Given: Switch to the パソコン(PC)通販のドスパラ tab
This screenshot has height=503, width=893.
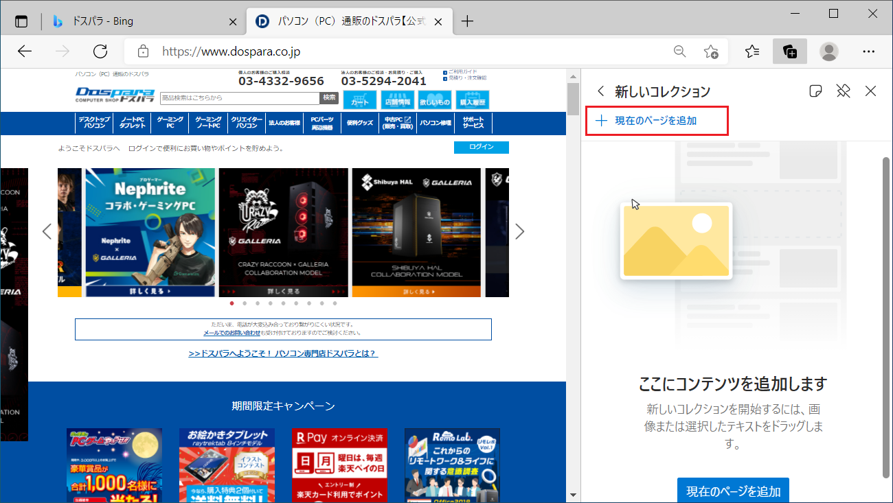Looking at the screenshot, I should (350, 21).
